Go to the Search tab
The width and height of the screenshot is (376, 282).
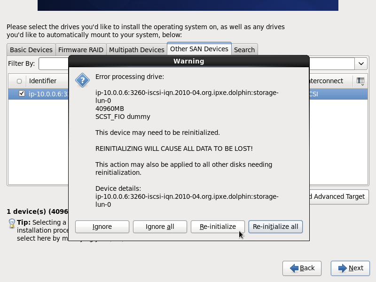point(244,50)
